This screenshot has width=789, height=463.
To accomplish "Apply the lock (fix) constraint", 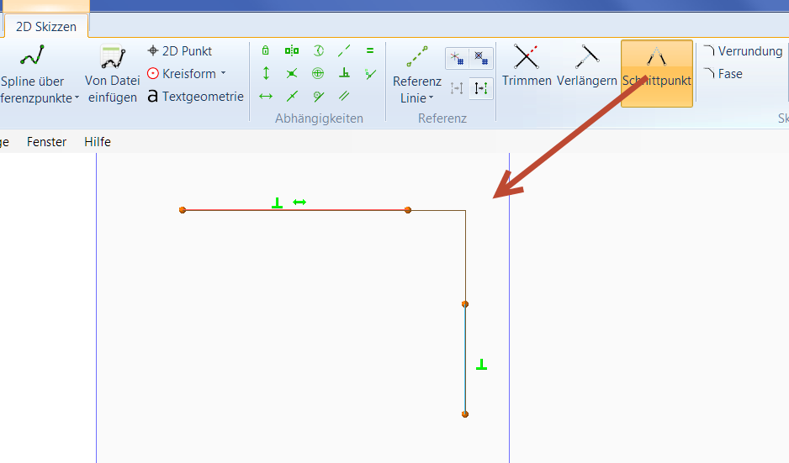I will tap(266, 50).
